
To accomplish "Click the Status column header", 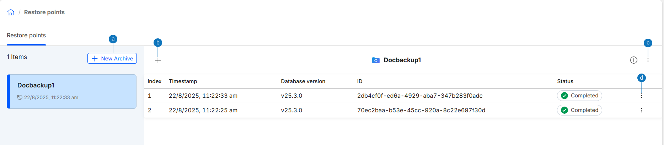I will (x=565, y=81).
